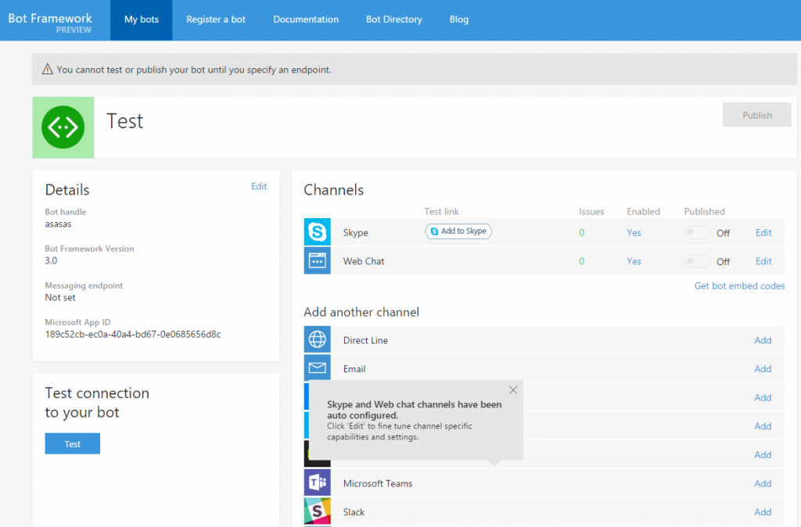Viewport: 801px width, 527px height.
Task: Click the Test bot name title
Action: click(124, 121)
